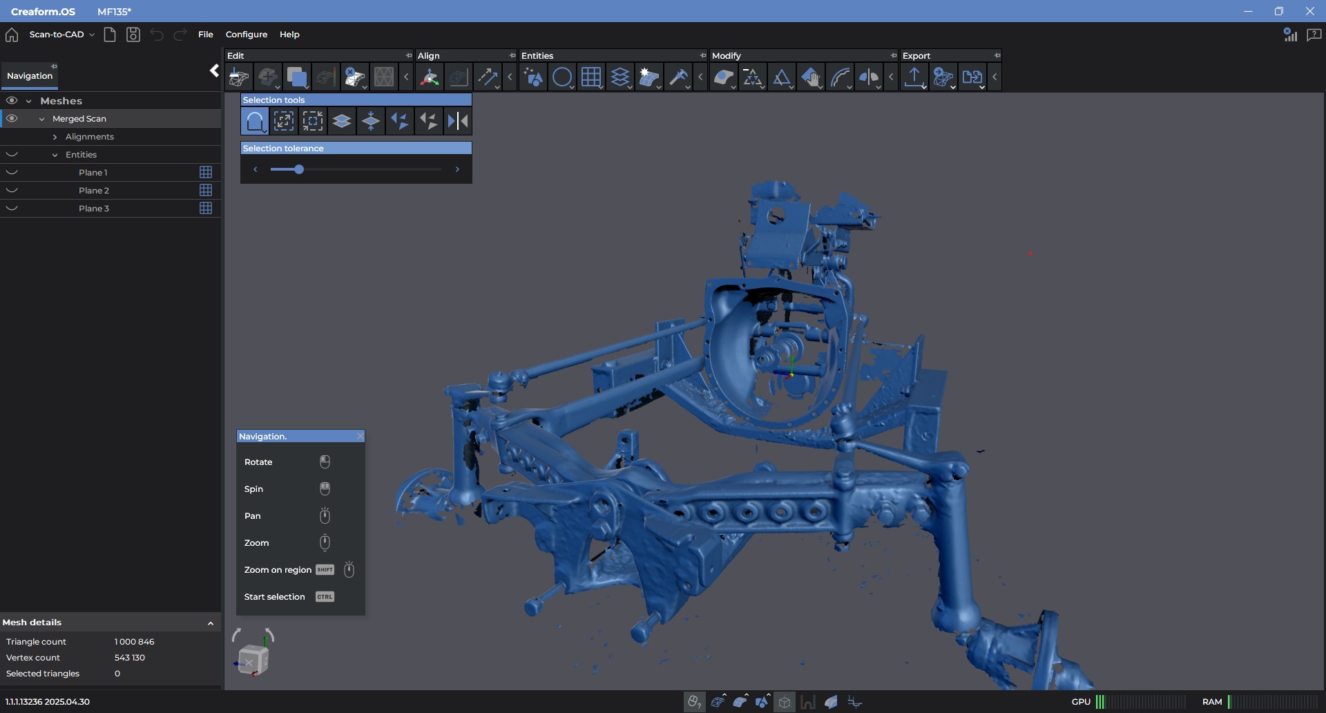The image size is (1326, 713).
Task: Open the Scan-to-CAD module dropdown
Action: [x=62, y=35]
